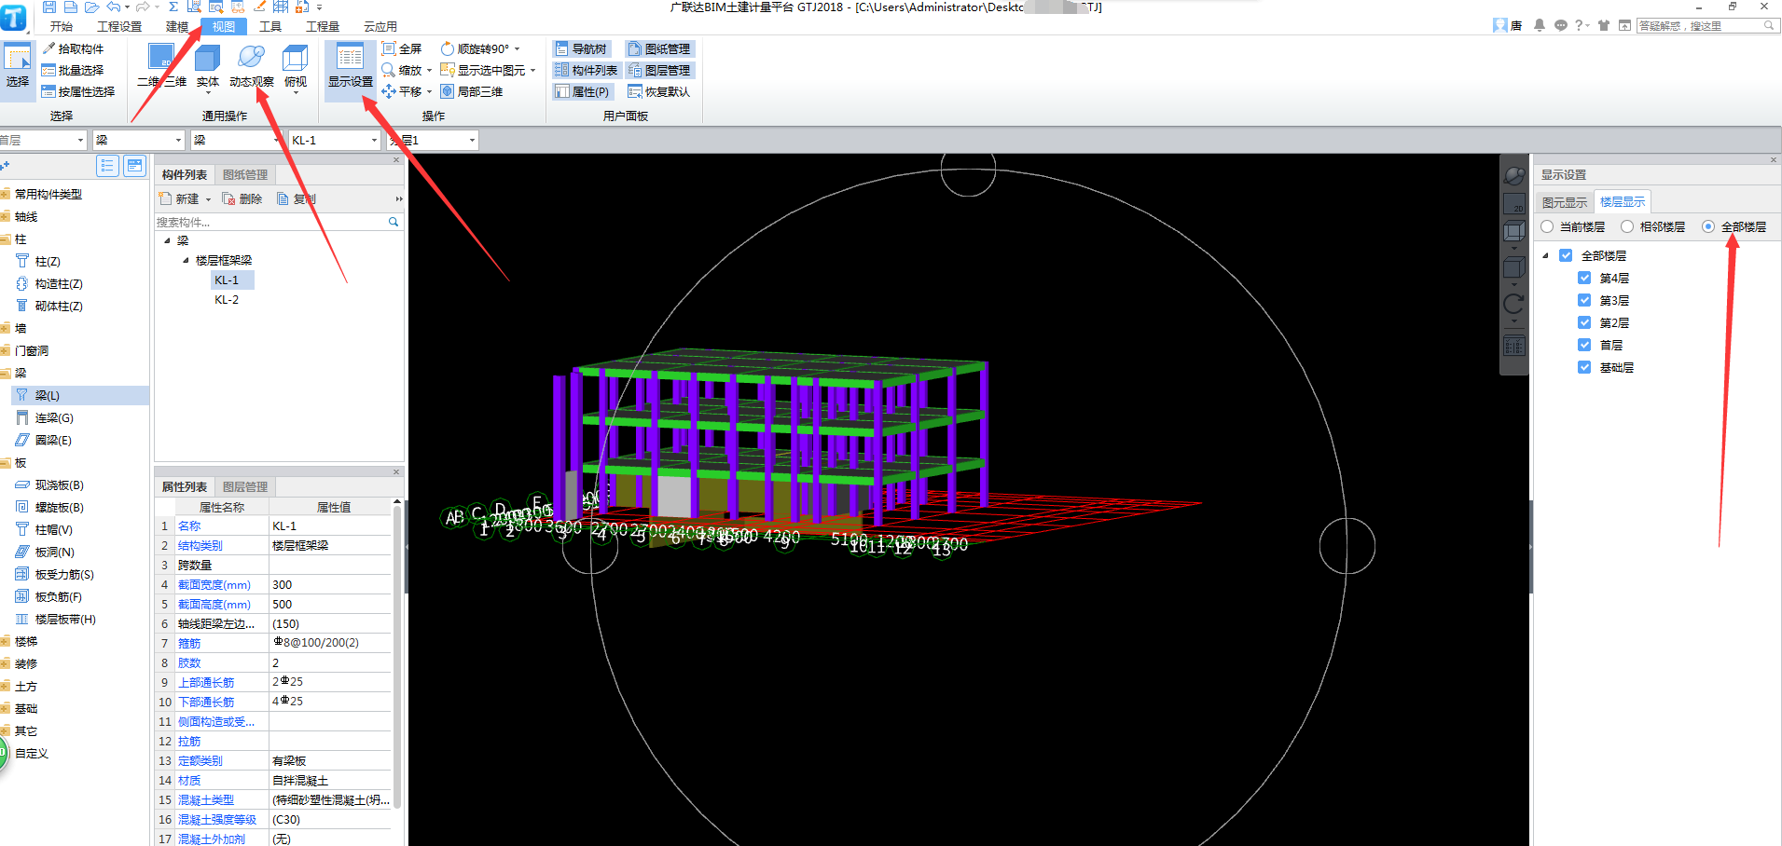Click the 实体 solid display icon
This screenshot has width=1782, height=846.
coord(207,67)
